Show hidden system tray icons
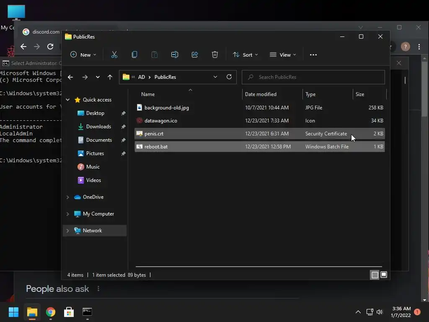 click(x=358, y=312)
